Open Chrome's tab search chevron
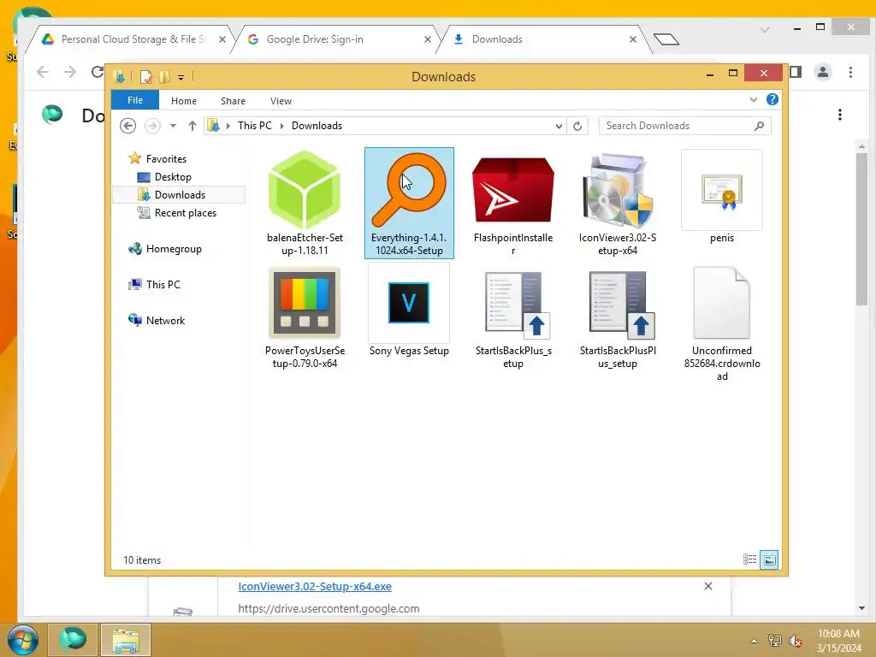Screen dimensions: 876x657 (764, 30)
